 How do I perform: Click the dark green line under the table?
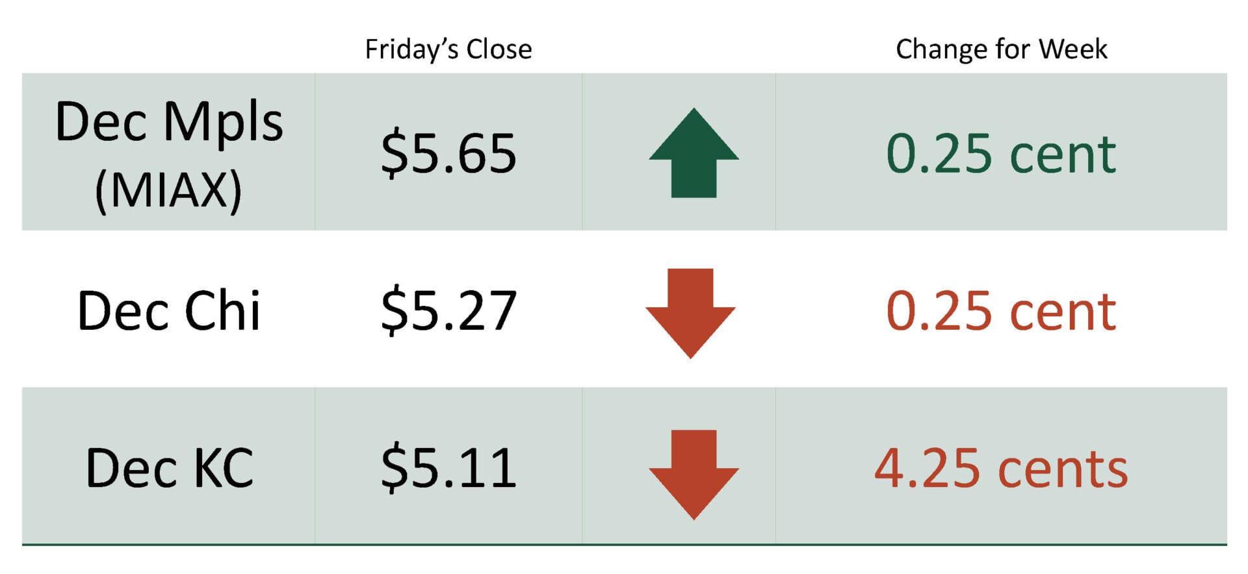624,544
